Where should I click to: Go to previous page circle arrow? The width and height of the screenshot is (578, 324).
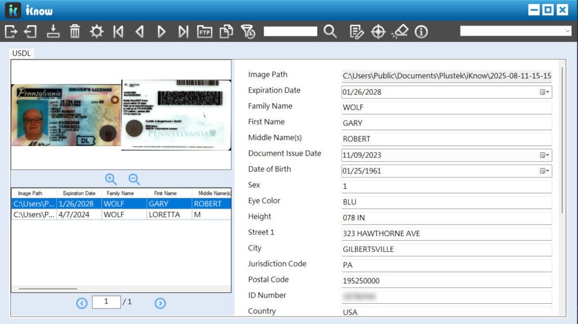pyautogui.click(x=82, y=303)
